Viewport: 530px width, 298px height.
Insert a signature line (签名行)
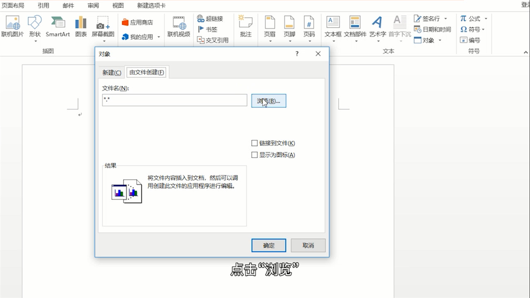(427, 19)
